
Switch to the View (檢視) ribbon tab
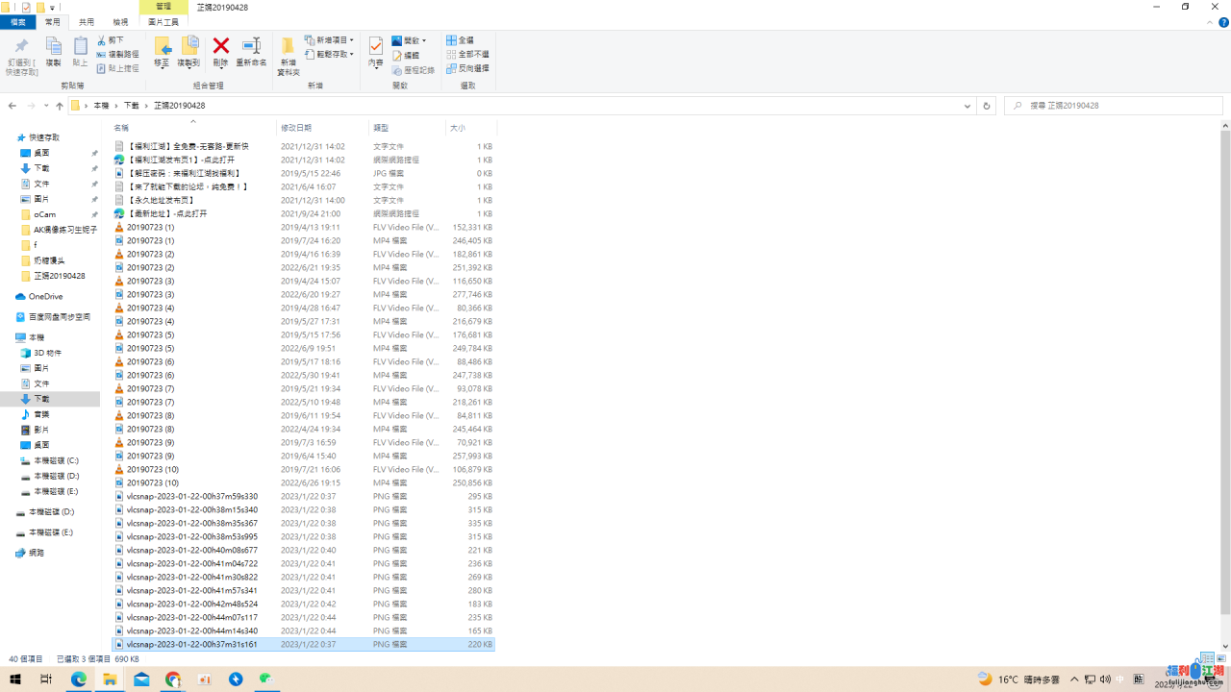pyautogui.click(x=120, y=21)
